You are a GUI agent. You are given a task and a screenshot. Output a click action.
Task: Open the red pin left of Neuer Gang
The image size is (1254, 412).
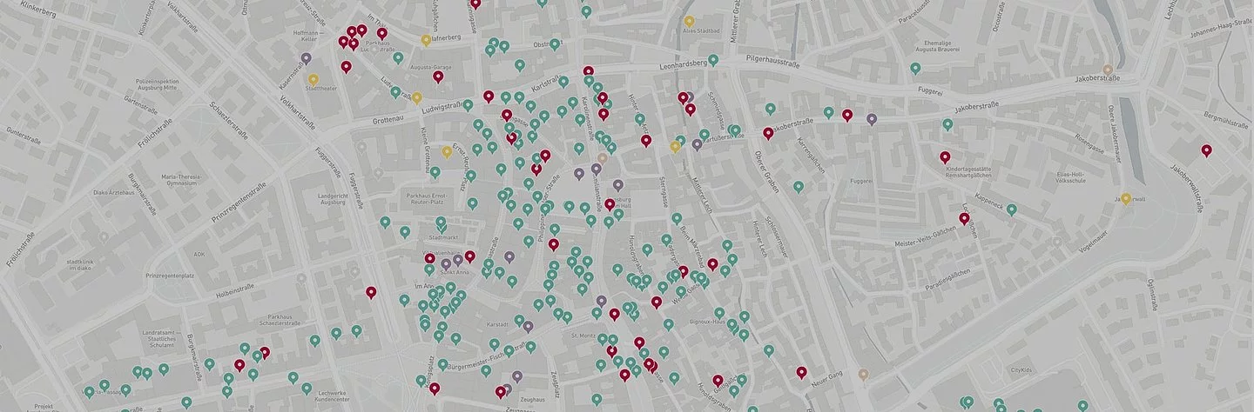[801, 373]
